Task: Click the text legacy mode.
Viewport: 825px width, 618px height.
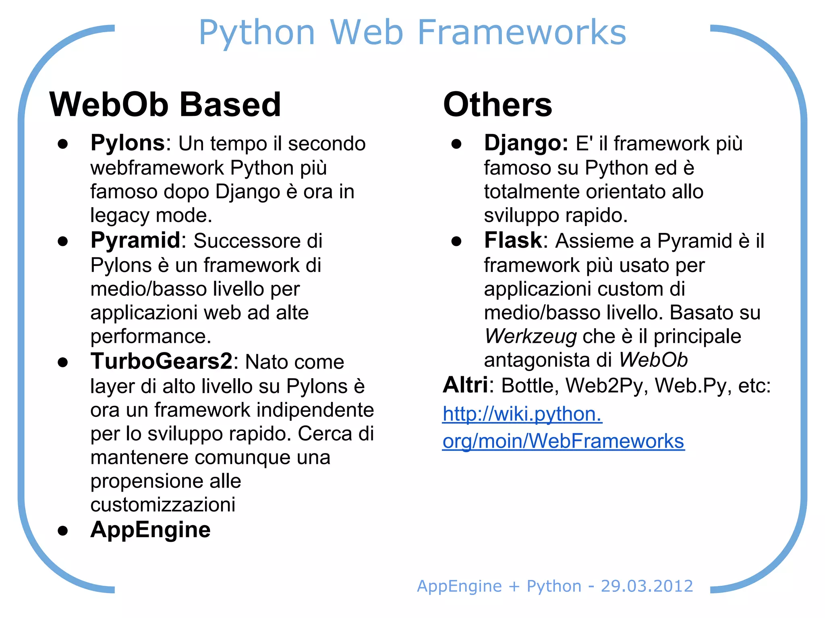Action: (151, 216)
